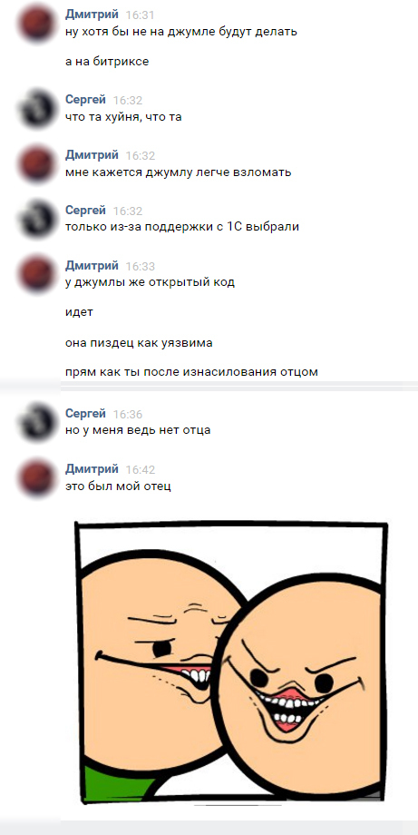
Task: Click Дмитрий's avatar next to the 16:32 message
Action: [35, 164]
